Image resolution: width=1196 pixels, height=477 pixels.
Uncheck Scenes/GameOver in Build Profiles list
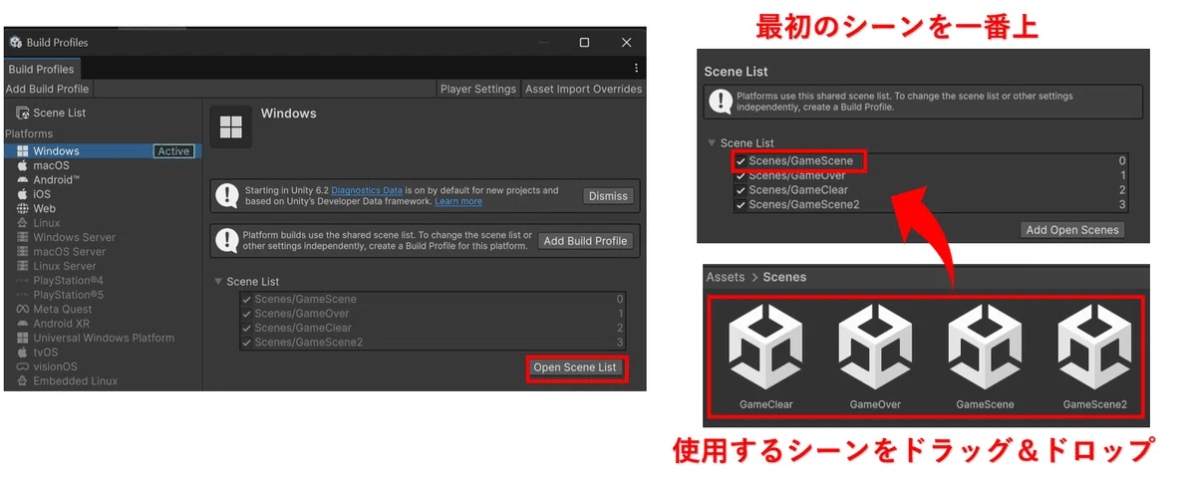(x=246, y=314)
